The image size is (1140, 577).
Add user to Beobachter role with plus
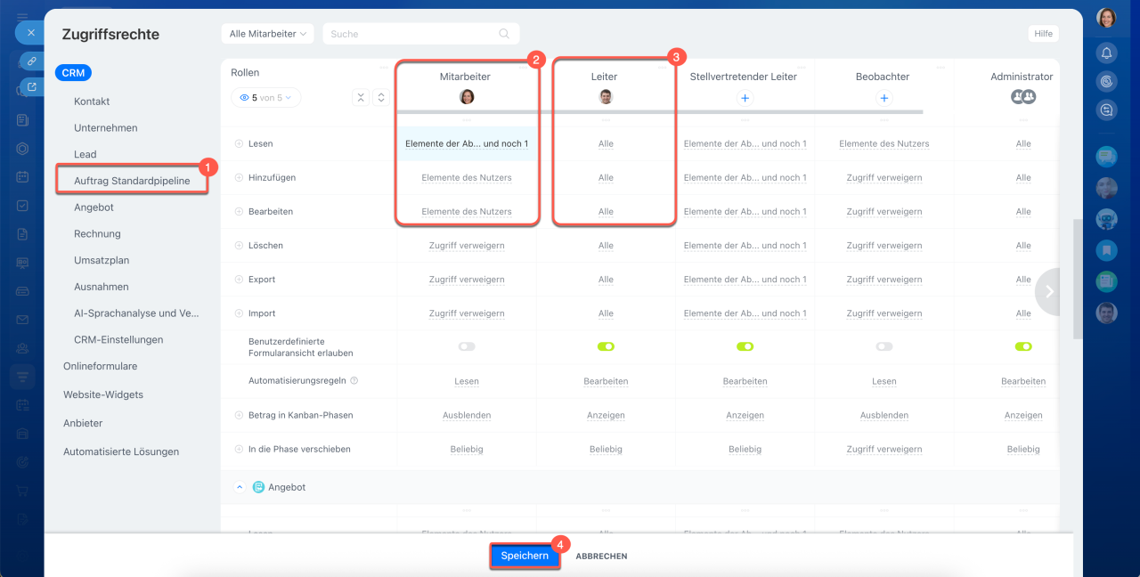pyautogui.click(x=883, y=98)
